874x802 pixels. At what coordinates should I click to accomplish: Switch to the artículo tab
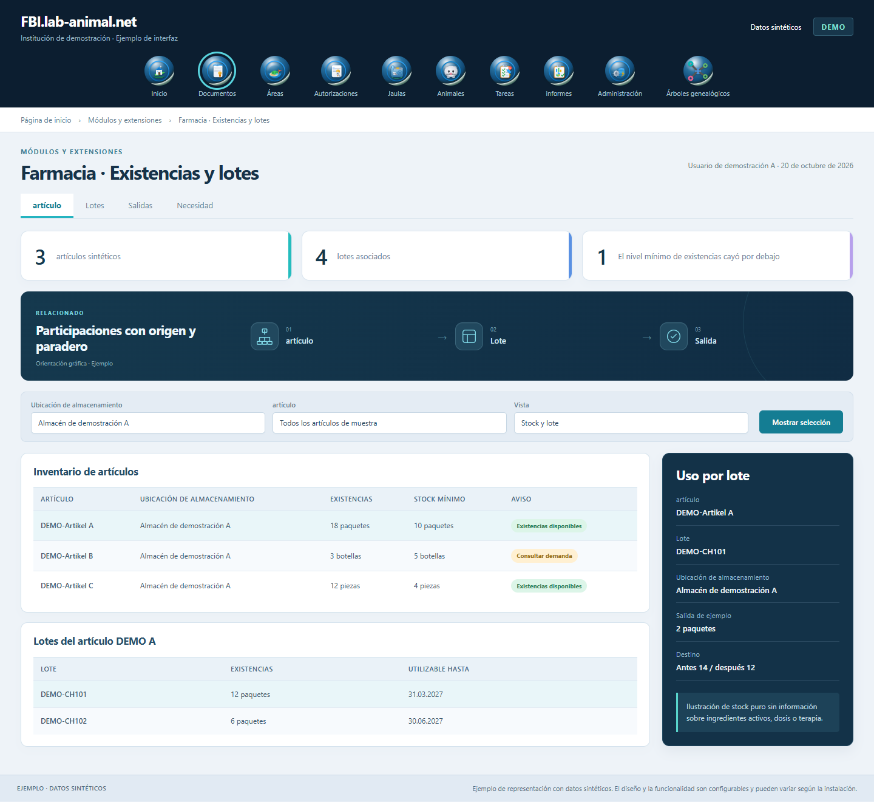pyautogui.click(x=47, y=206)
